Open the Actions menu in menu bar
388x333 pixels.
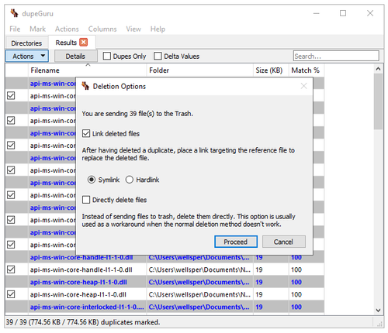(x=67, y=29)
